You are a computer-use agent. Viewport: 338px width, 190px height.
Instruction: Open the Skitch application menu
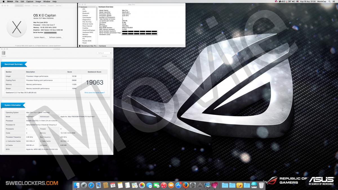(x=9, y=1)
